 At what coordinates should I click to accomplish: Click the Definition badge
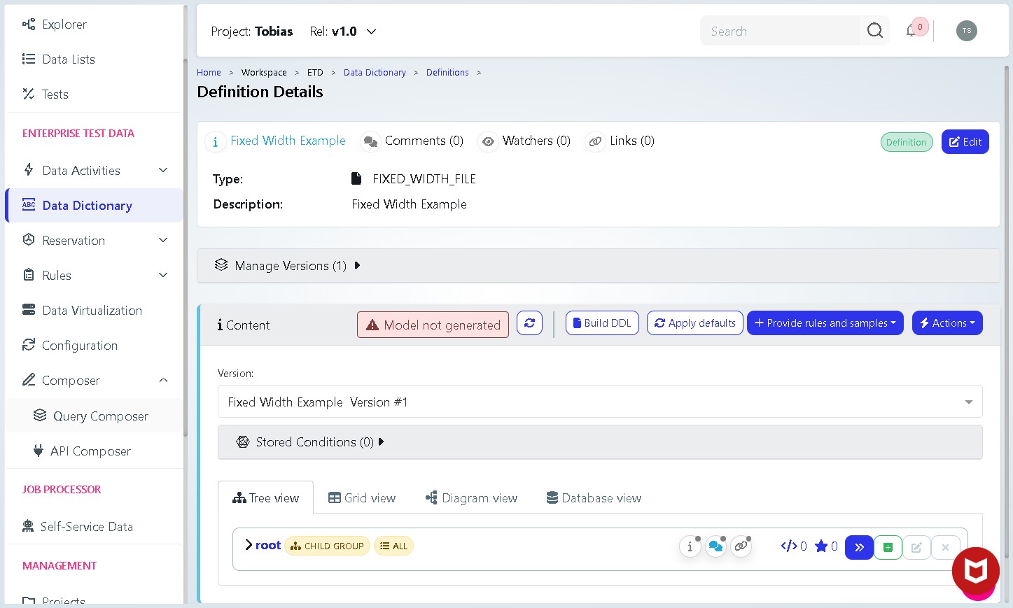coord(906,142)
